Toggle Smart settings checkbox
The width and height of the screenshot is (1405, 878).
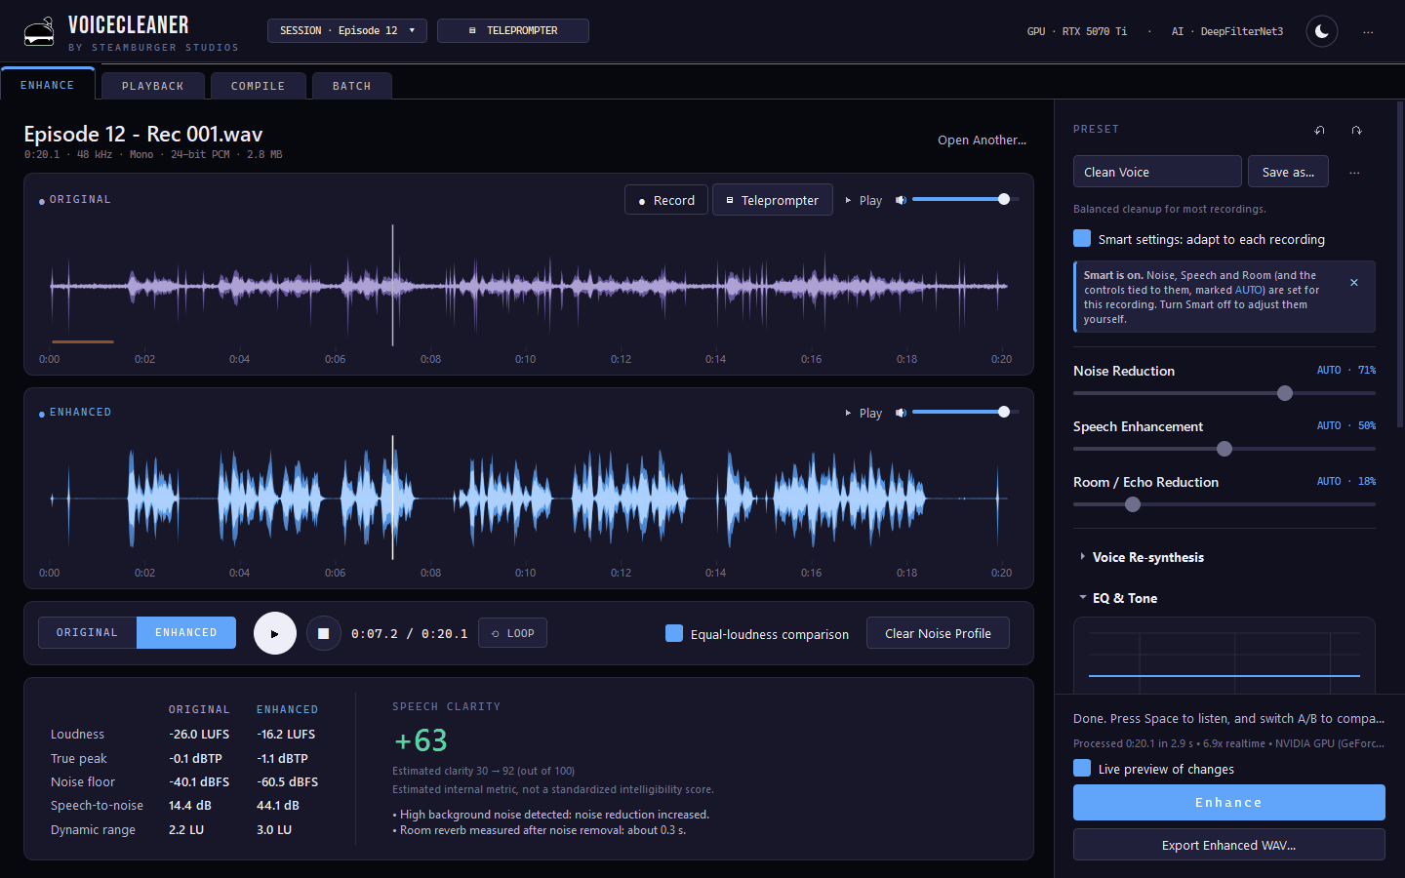click(x=1082, y=238)
